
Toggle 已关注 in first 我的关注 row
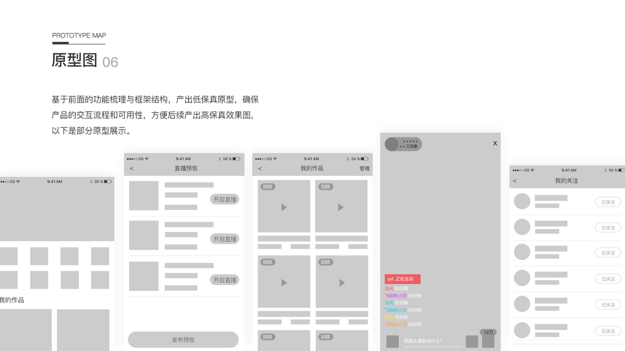pyautogui.click(x=608, y=202)
